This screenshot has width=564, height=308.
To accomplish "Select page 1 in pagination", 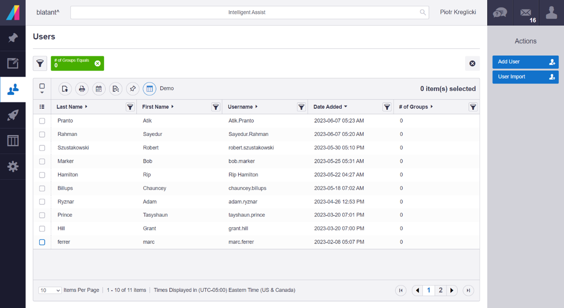I will pyautogui.click(x=429, y=291).
